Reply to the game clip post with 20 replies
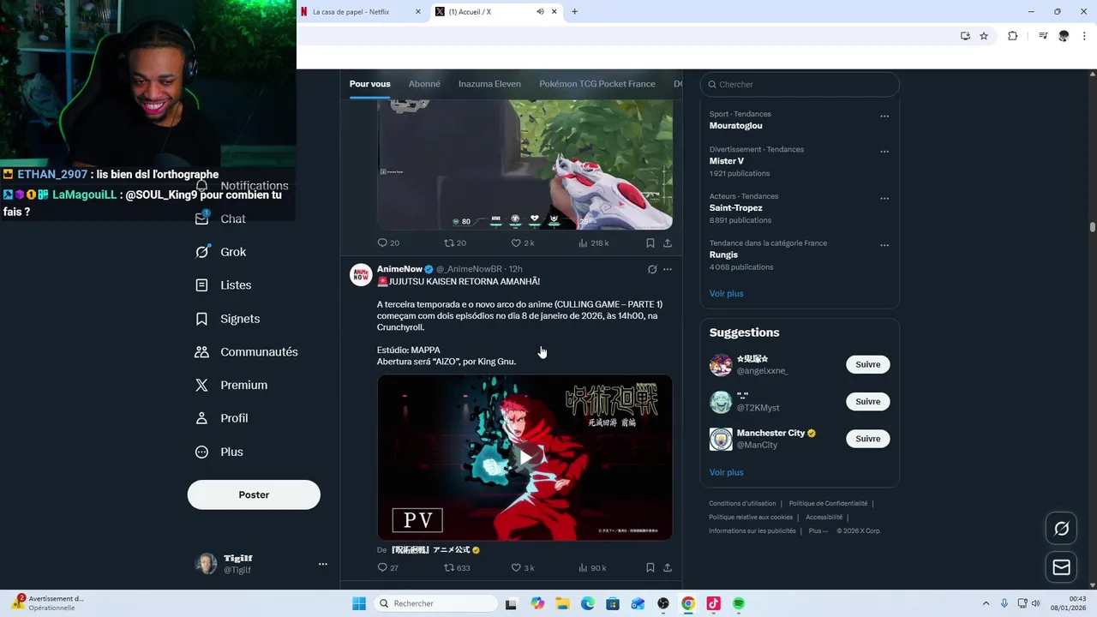The height and width of the screenshot is (617, 1097). tap(388, 243)
